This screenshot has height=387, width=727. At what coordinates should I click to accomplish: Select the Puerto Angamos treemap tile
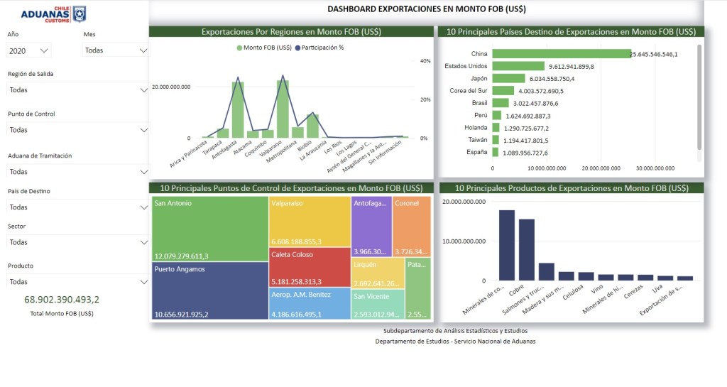pos(209,291)
